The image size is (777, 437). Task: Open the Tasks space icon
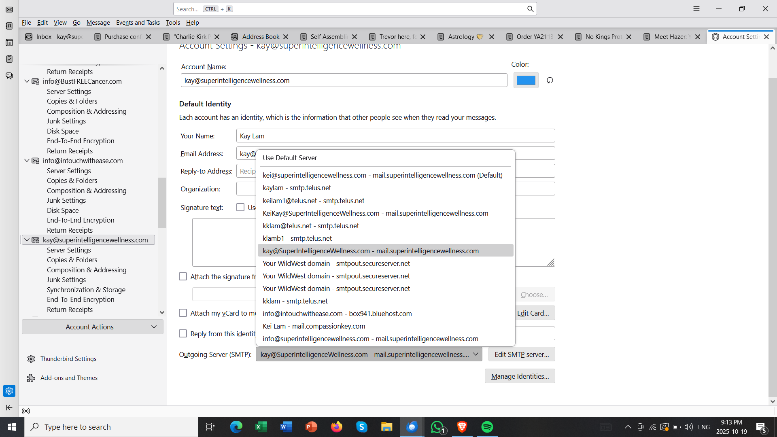(x=9, y=59)
